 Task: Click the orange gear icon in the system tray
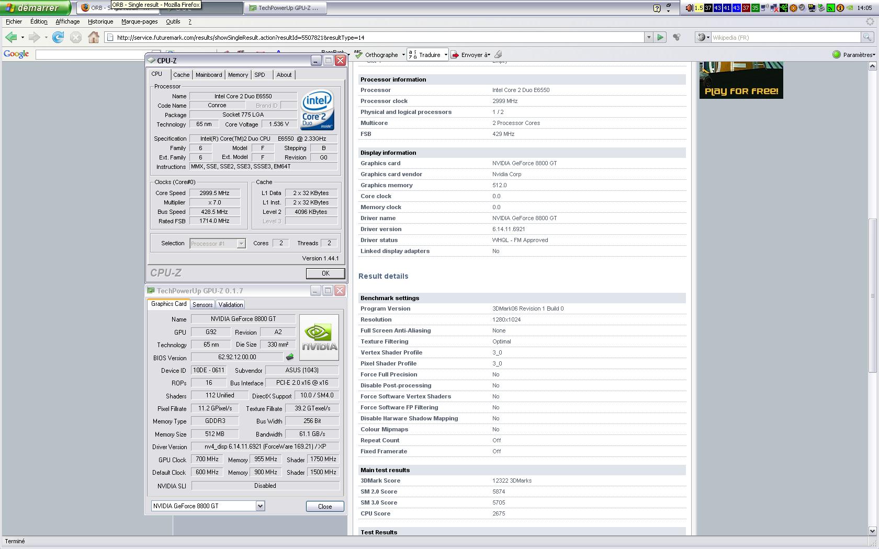pyautogui.click(x=793, y=8)
